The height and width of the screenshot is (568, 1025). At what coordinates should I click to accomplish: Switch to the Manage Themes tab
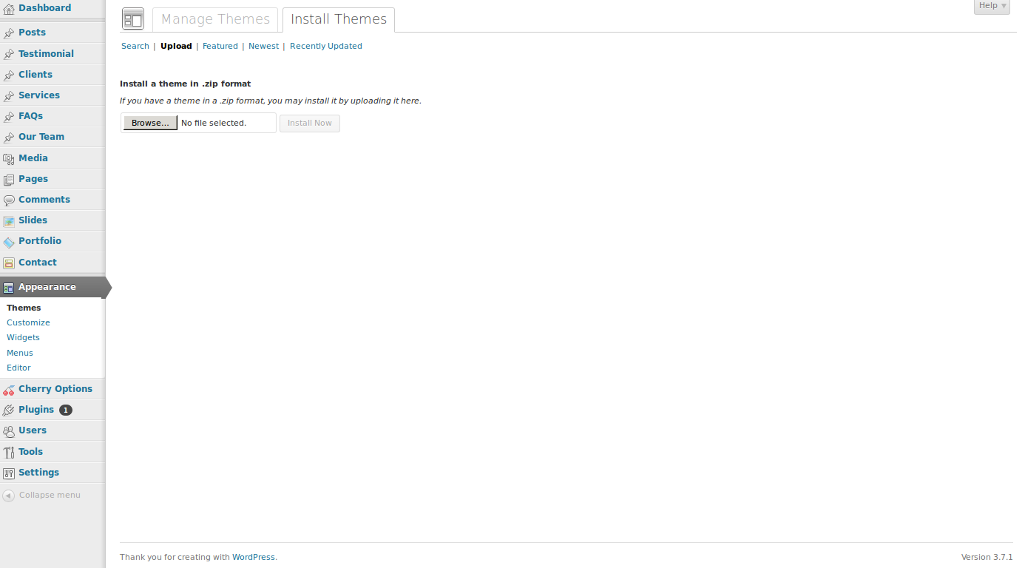click(215, 19)
